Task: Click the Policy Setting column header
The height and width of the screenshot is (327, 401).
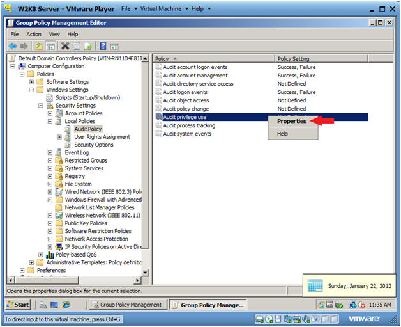Action: click(321, 59)
